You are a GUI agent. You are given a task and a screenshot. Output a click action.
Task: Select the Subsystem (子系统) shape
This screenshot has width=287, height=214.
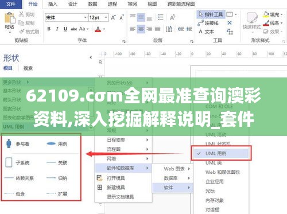[x=18, y=163]
